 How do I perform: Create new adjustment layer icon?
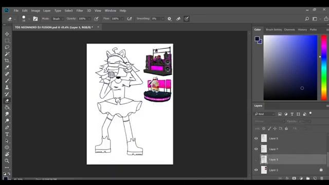click(301, 178)
